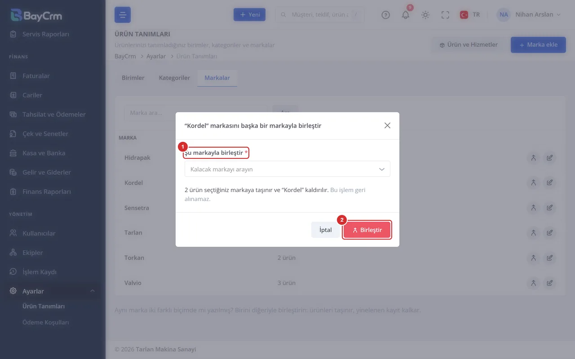Click the İptal button

[x=326, y=230]
